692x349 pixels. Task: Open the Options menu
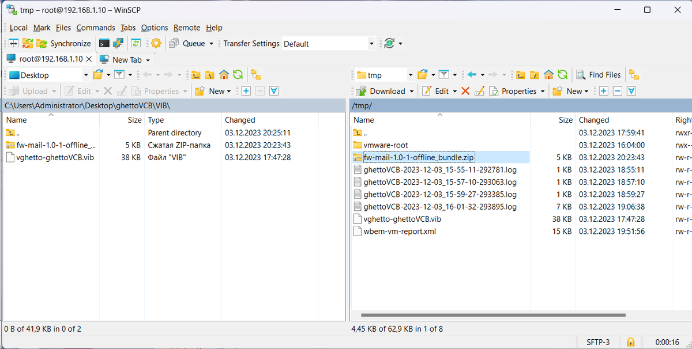(x=155, y=28)
